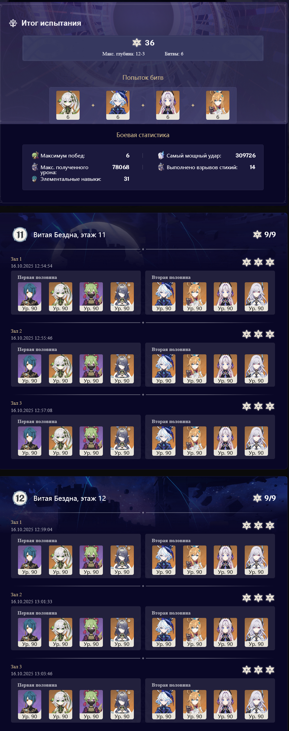Click Furina in floor 12 Зал 1 Вторая половина

[164, 560]
